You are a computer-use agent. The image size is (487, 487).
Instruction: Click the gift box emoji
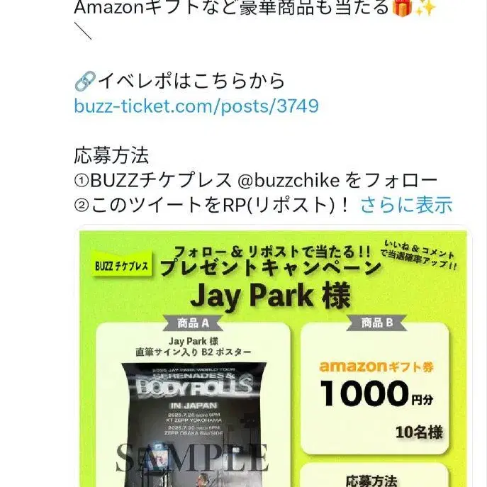pyautogui.click(x=402, y=8)
